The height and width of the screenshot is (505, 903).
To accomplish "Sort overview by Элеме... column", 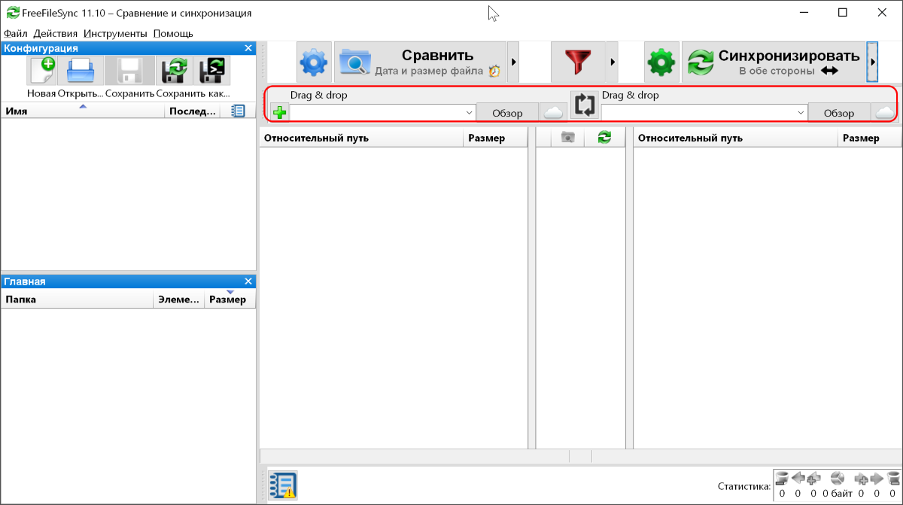I will [178, 300].
